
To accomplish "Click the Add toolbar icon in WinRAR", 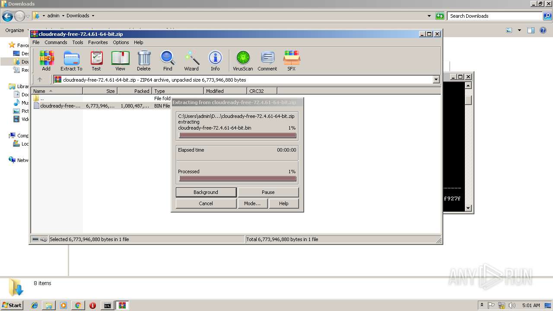I will pos(46,60).
